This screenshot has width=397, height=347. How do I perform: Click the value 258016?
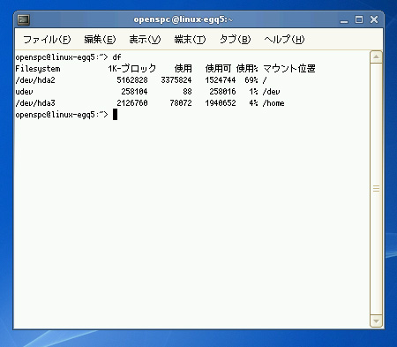click(222, 92)
